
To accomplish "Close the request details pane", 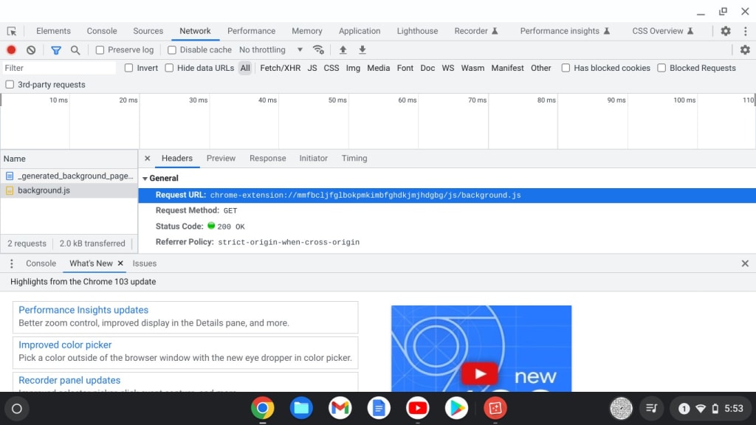I will [x=148, y=158].
